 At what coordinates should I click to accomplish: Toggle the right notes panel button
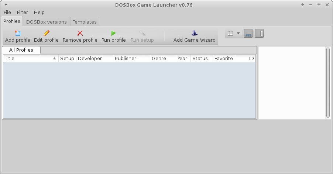(x=259, y=34)
